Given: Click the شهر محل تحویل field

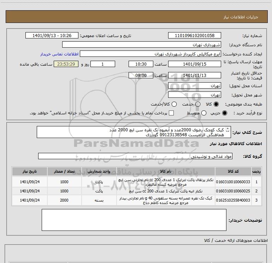Looking at the screenshot, I should [x=194, y=95].
